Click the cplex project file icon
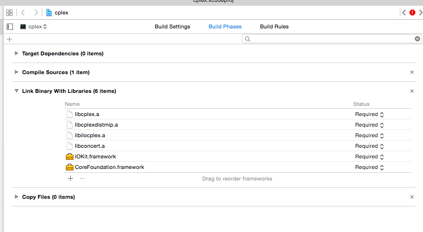 coord(49,13)
